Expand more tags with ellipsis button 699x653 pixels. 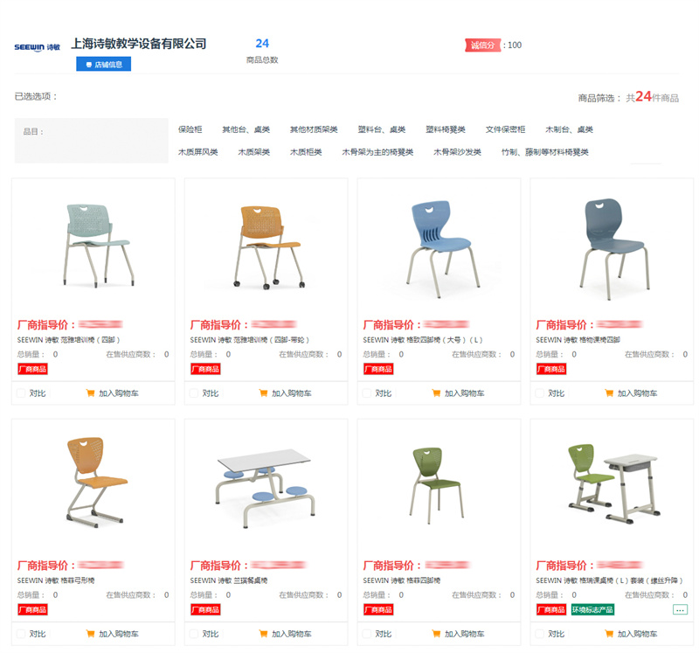(x=680, y=610)
